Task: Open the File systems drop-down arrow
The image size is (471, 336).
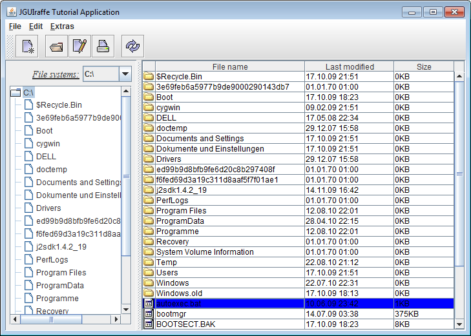Action: coord(125,74)
